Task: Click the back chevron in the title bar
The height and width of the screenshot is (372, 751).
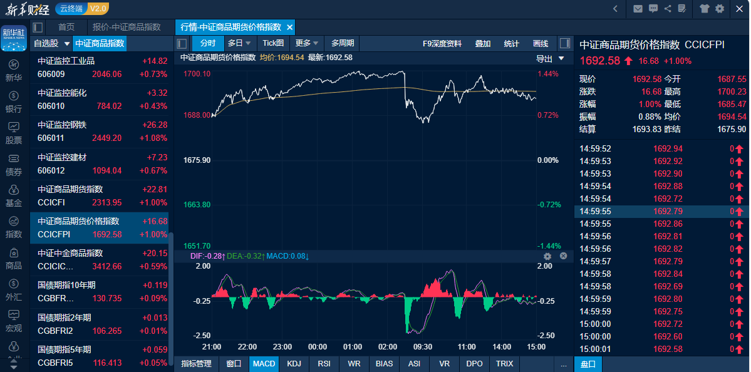Action: tap(616, 9)
